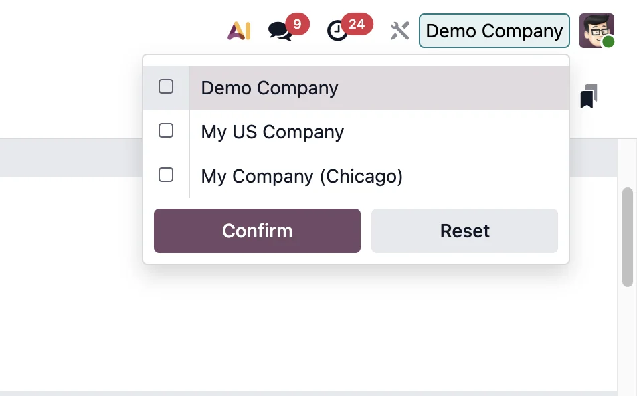Click the Confirm button
The width and height of the screenshot is (637, 396).
click(x=257, y=231)
